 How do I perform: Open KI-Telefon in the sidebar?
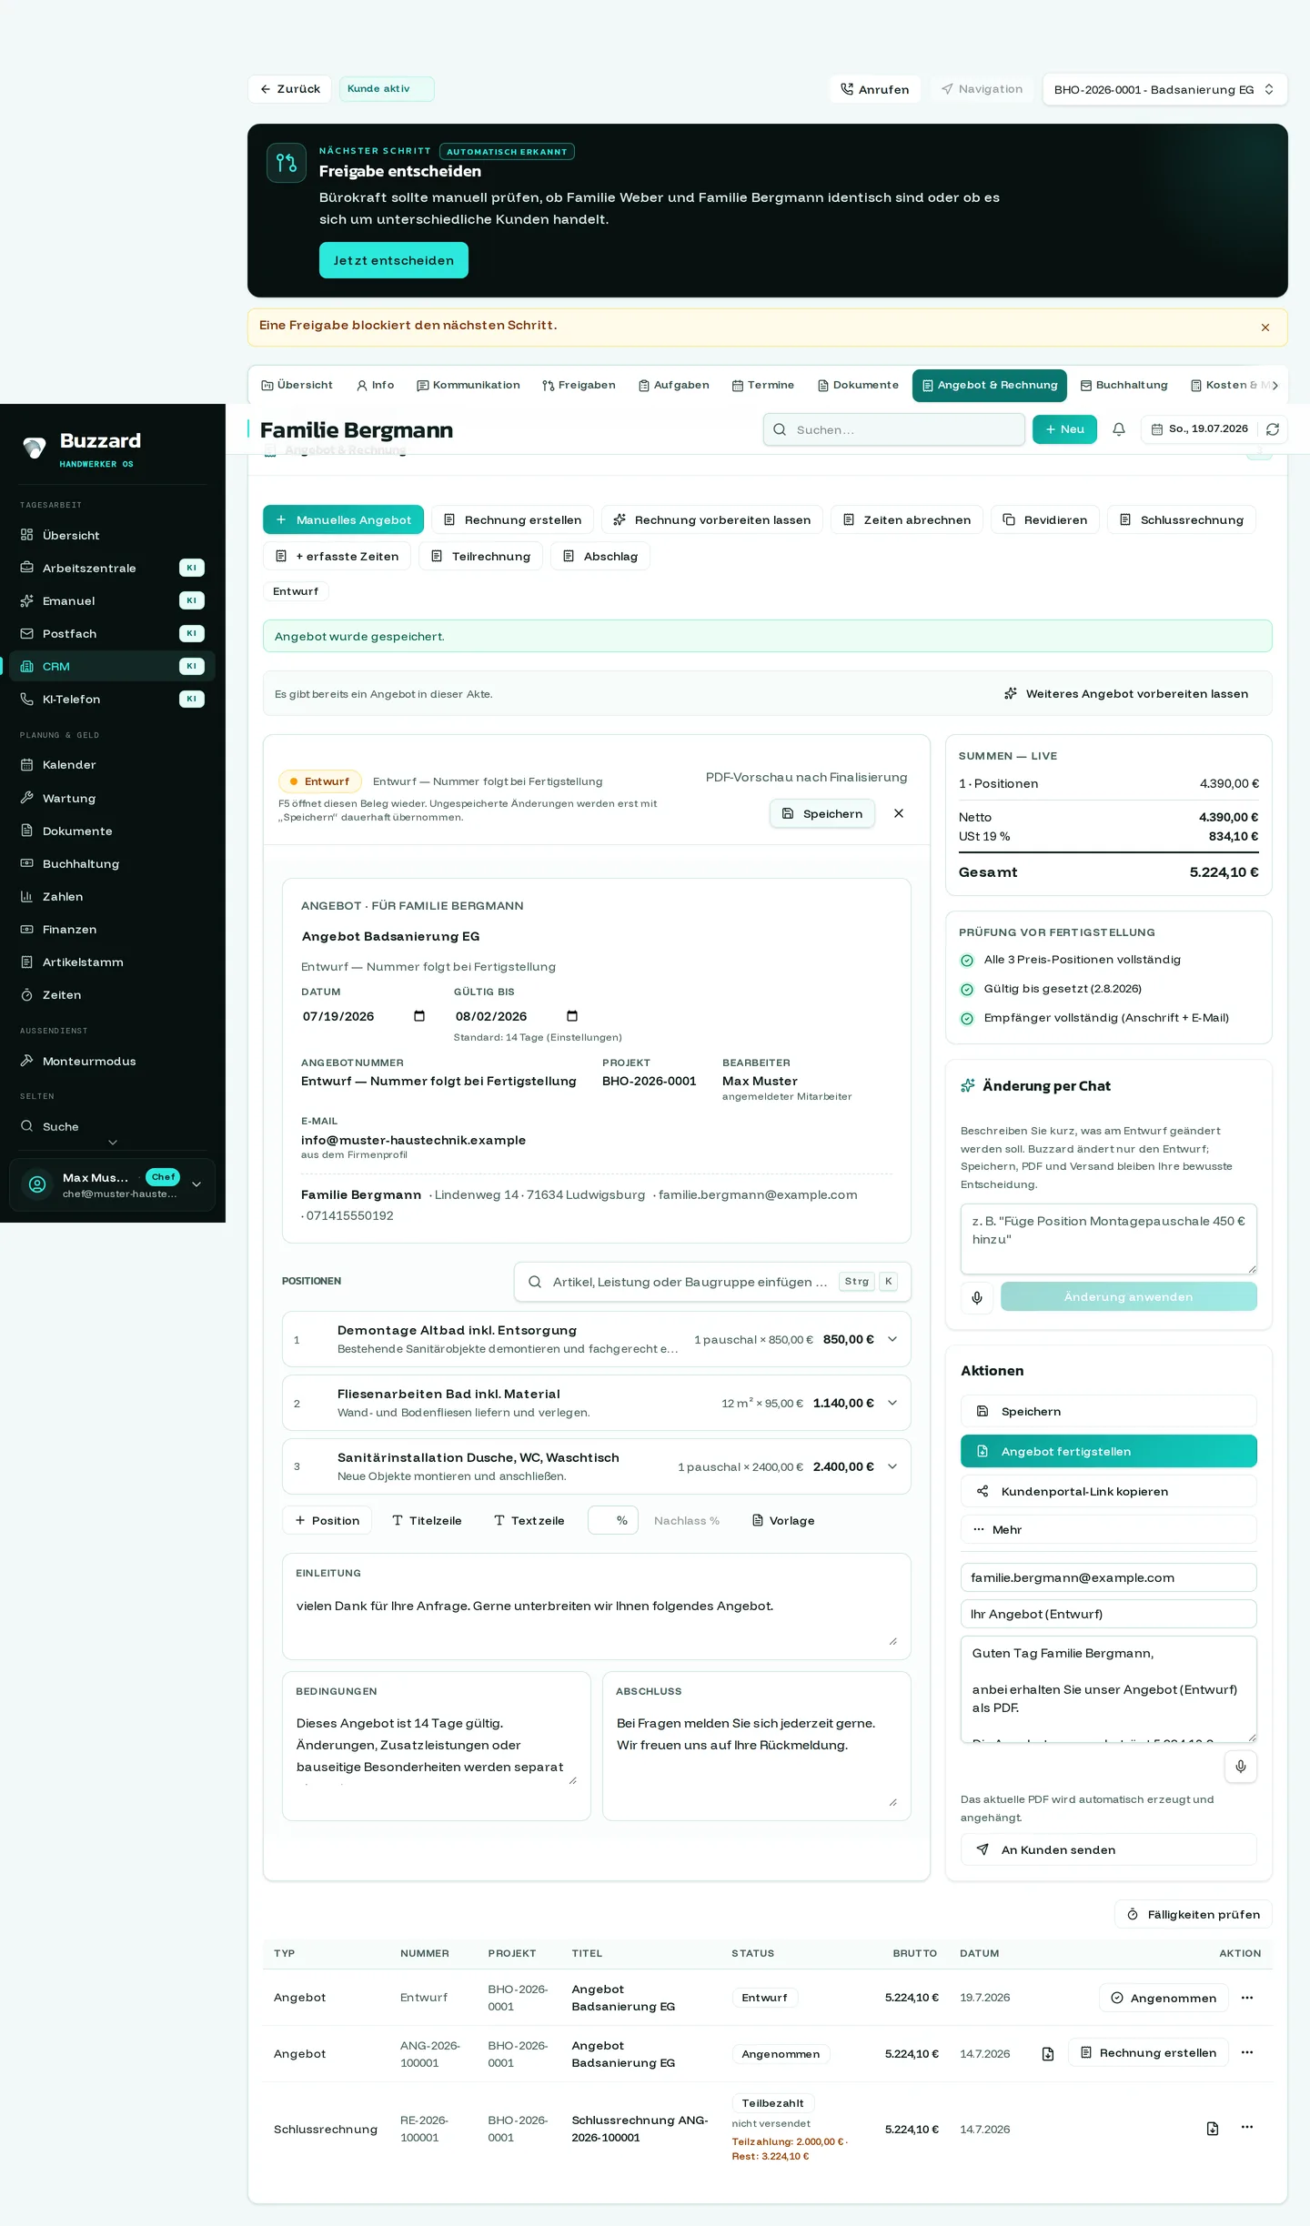click(x=112, y=699)
